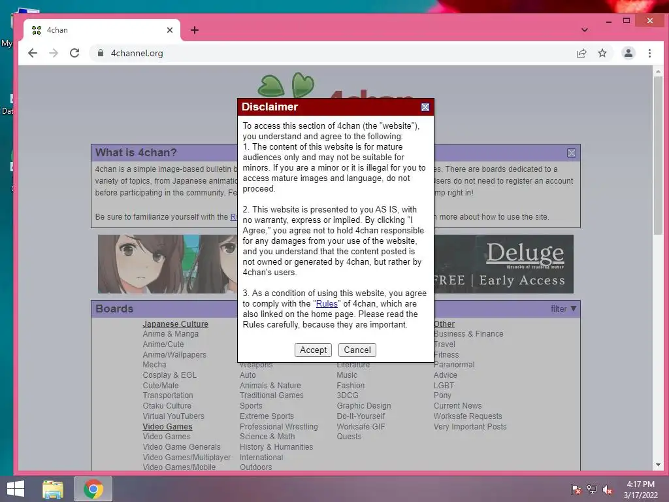This screenshot has width=669, height=502.
Task: Open the Anime/Wallpapers board
Action: 174,355
